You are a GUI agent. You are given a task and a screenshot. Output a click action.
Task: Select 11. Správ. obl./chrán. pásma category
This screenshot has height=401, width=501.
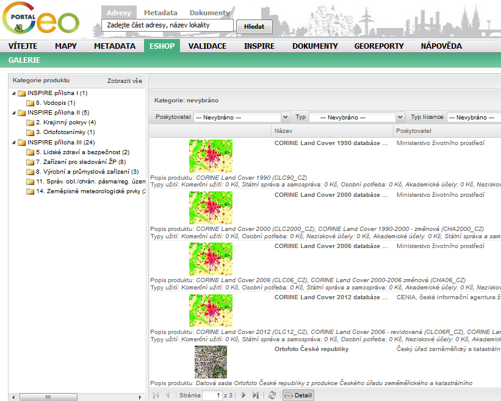[x=91, y=182]
